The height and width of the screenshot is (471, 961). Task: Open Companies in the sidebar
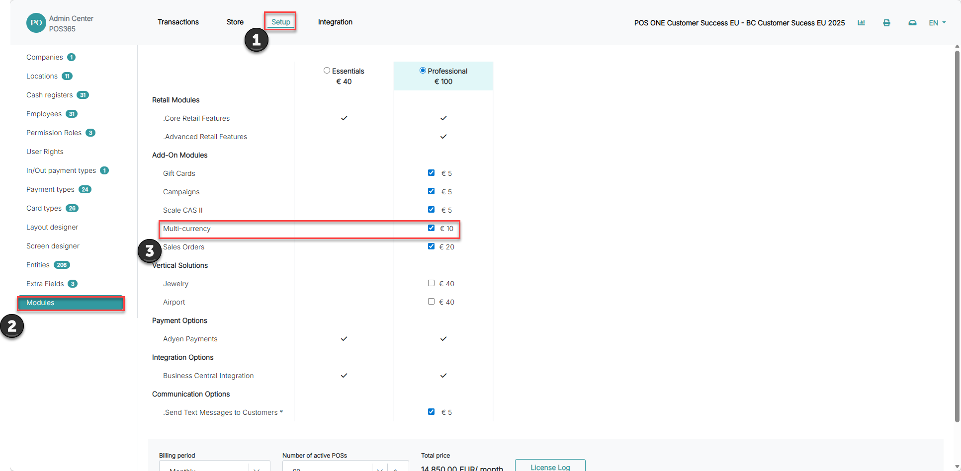point(45,57)
